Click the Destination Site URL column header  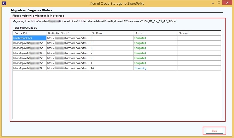click(68, 33)
